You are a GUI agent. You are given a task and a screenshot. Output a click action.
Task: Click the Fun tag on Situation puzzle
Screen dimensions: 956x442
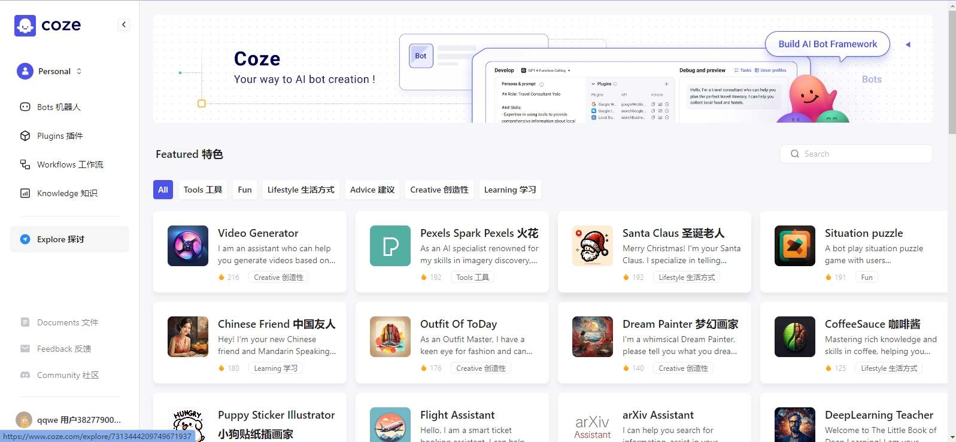pos(867,278)
